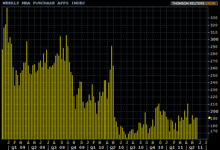Click the 300 value on the y-axis
Viewport: 220px width, 150px height.
point(214,39)
